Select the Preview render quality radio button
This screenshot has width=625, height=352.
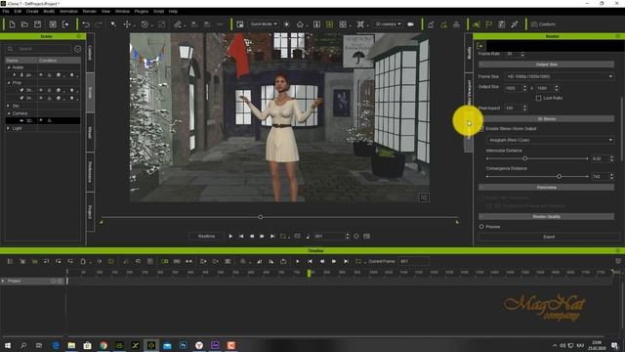pyautogui.click(x=481, y=227)
